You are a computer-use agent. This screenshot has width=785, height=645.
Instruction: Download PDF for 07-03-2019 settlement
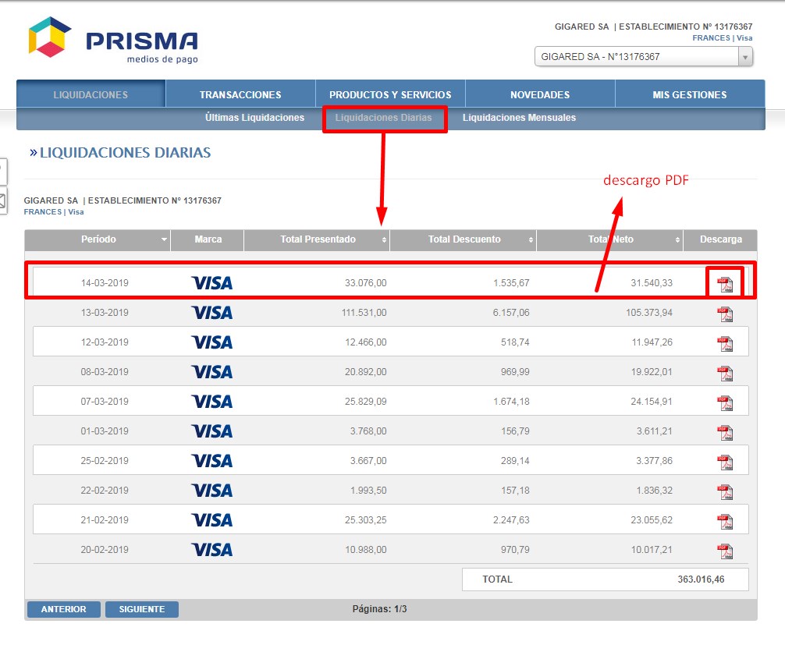(725, 402)
